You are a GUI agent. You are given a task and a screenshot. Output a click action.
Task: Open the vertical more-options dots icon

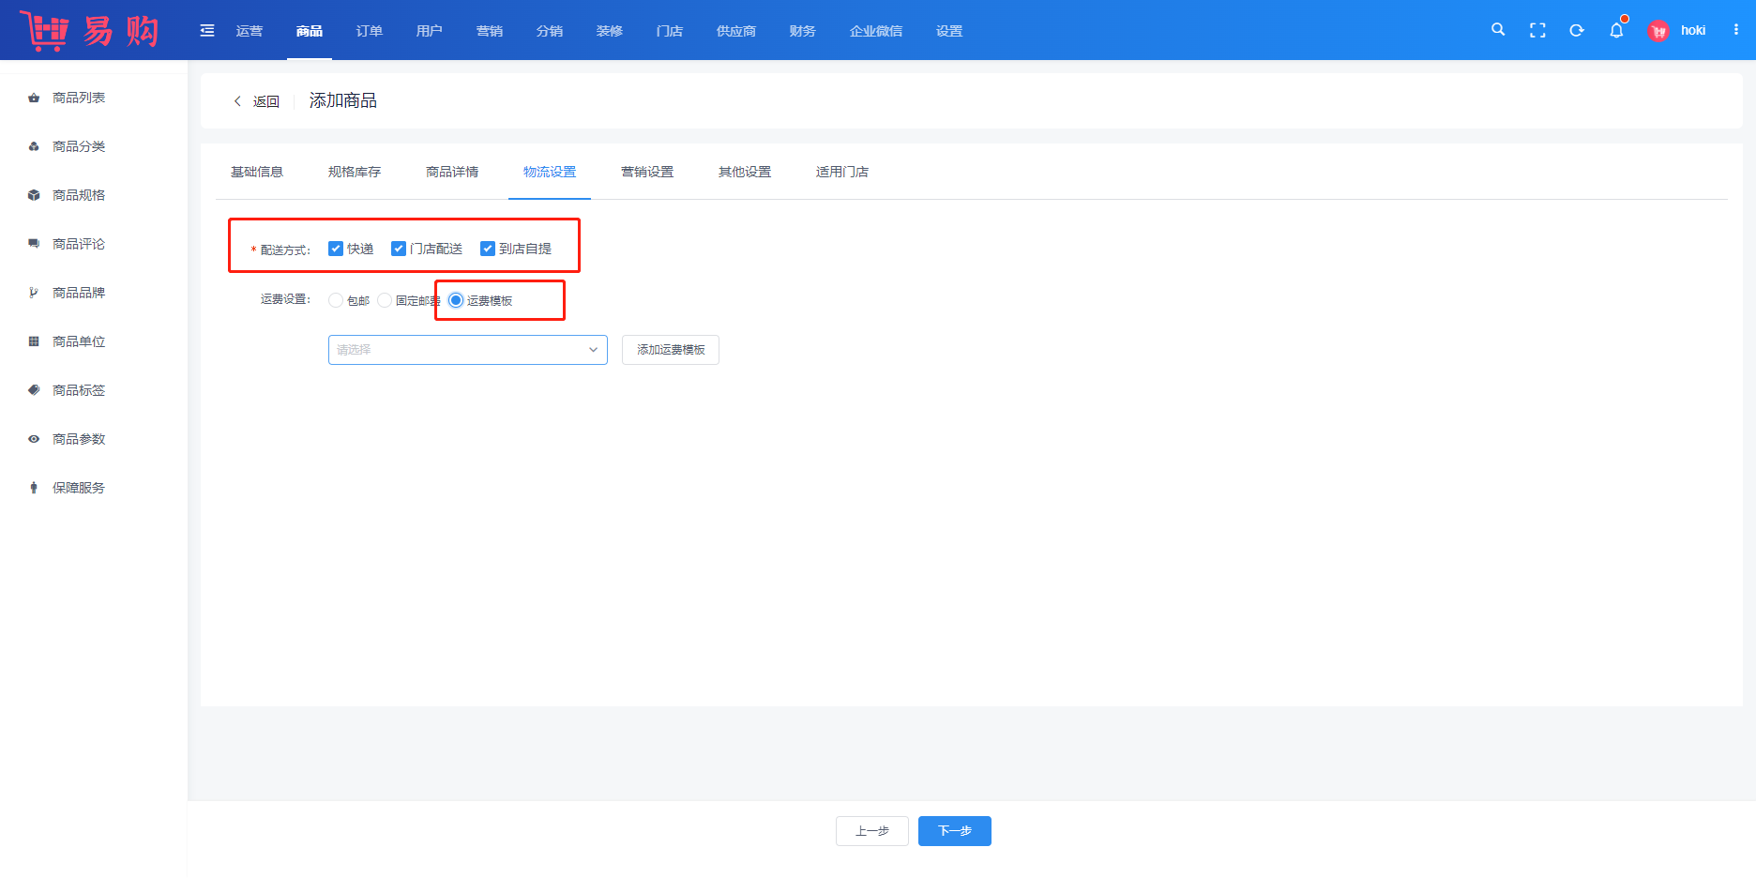click(x=1736, y=30)
